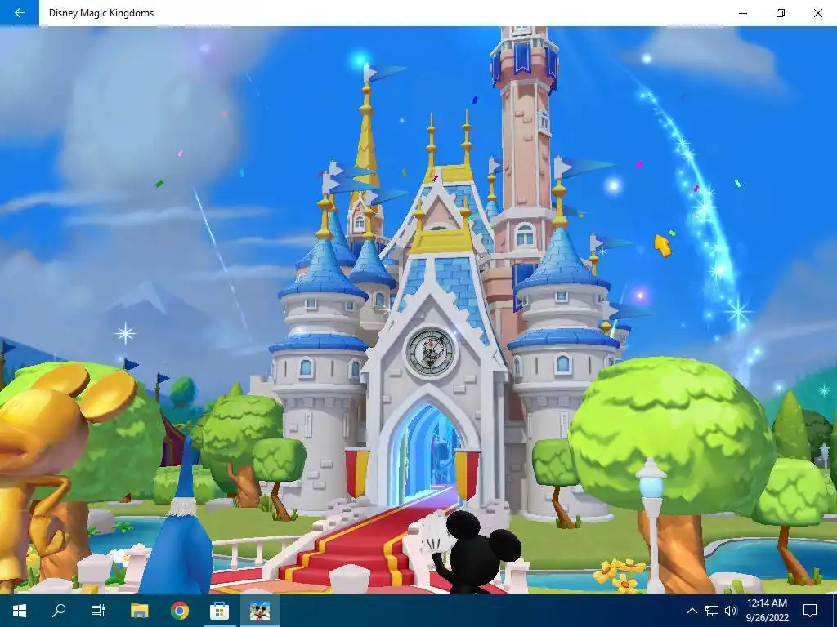Open taskbar search magnifier
The width and height of the screenshot is (837, 627).
pos(59,611)
